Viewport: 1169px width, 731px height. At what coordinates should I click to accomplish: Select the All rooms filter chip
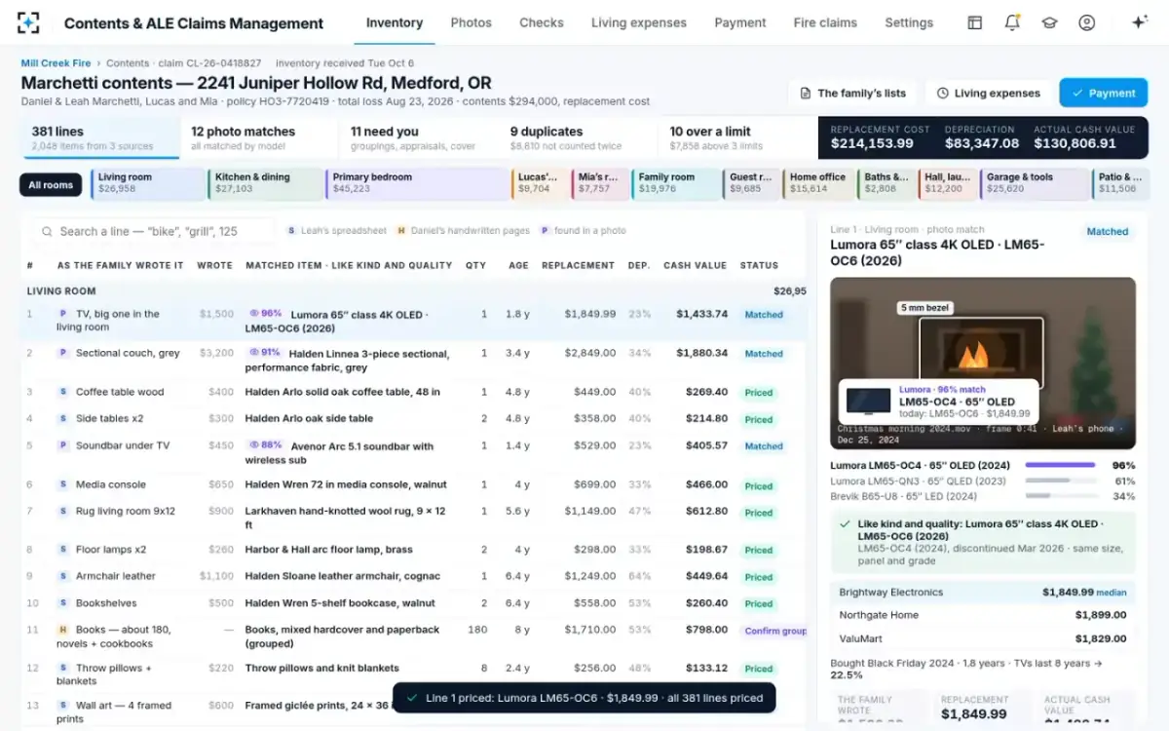click(x=51, y=184)
